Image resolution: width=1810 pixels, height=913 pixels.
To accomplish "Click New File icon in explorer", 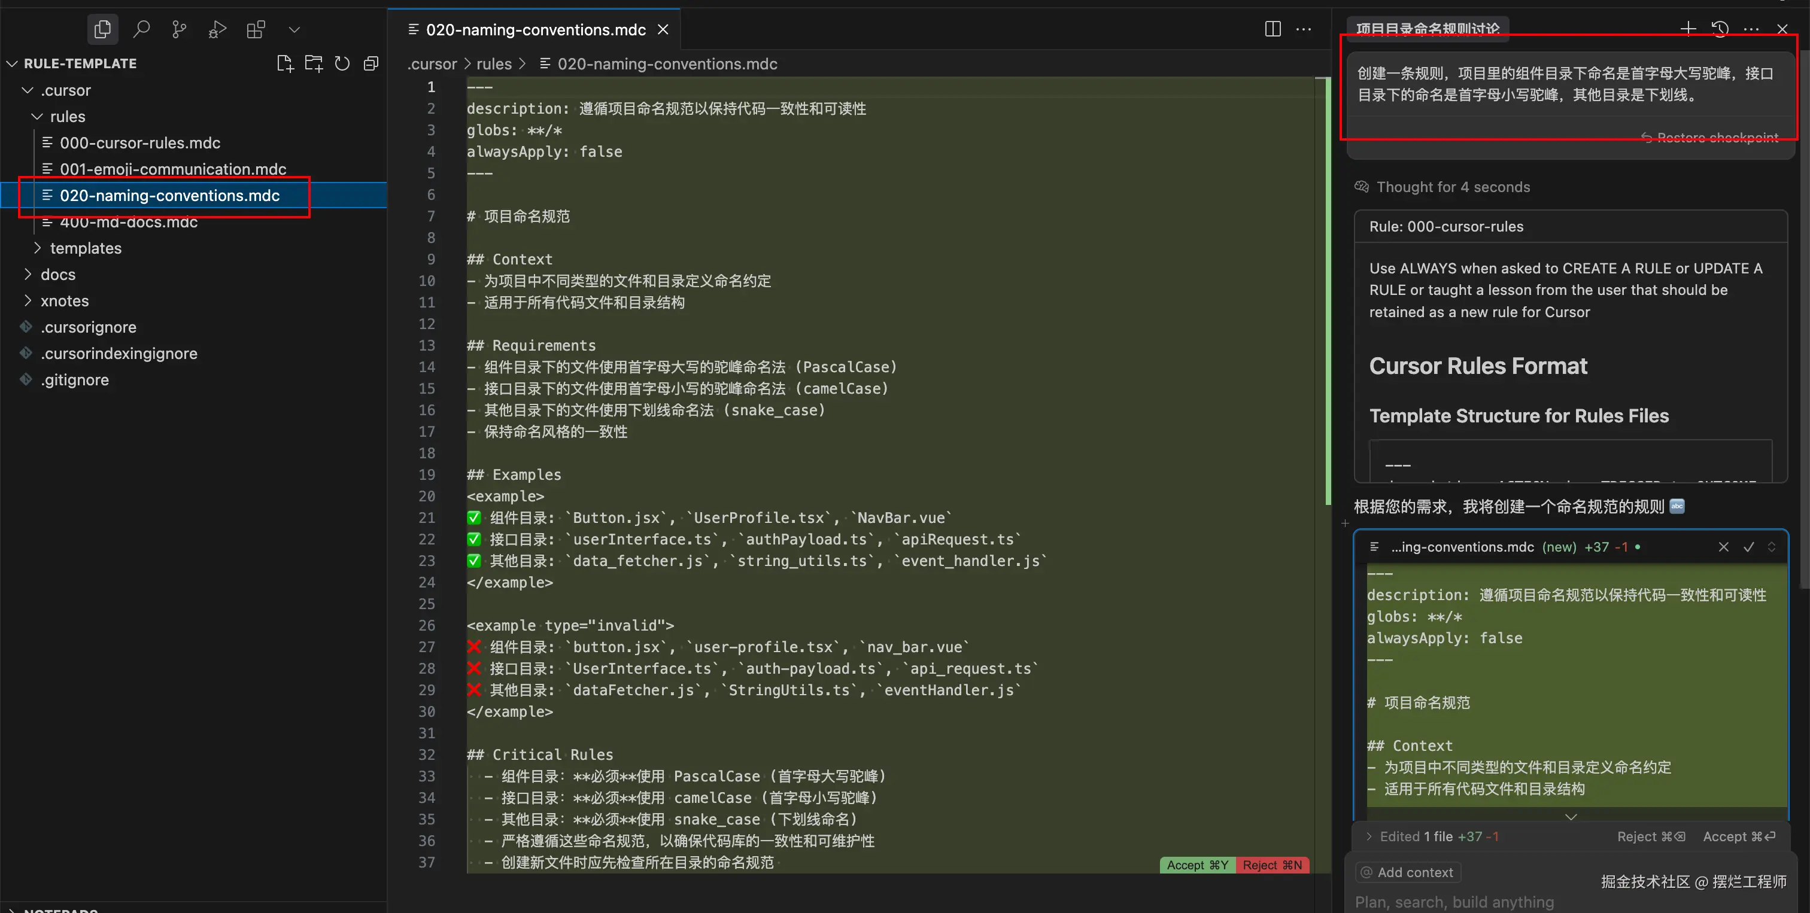I will click(x=284, y=63).
